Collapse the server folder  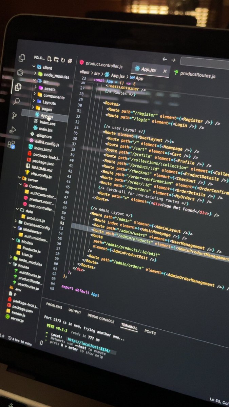[20, 177]
